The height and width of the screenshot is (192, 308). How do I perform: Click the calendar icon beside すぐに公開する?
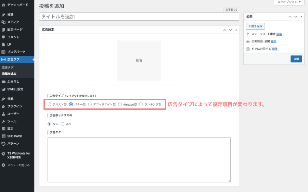tap(248, 49)
